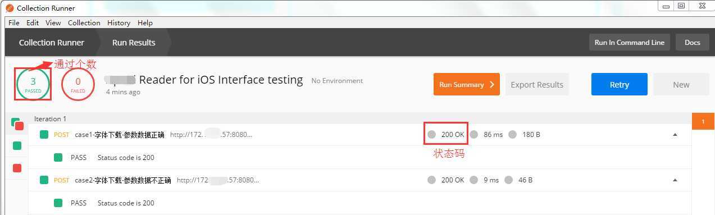715x215 pixels.
Task: Select the orange iteration 1 marker at the right
Action: pos(703,121)
